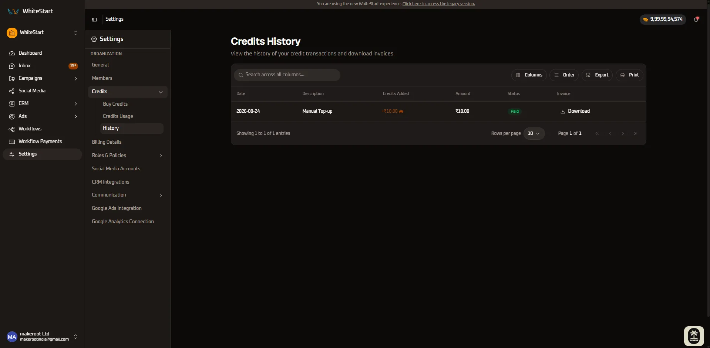Open the Inbox with 99+ badge
The height and width of the screenshot is (348, 710).
[x=42, y=66]
